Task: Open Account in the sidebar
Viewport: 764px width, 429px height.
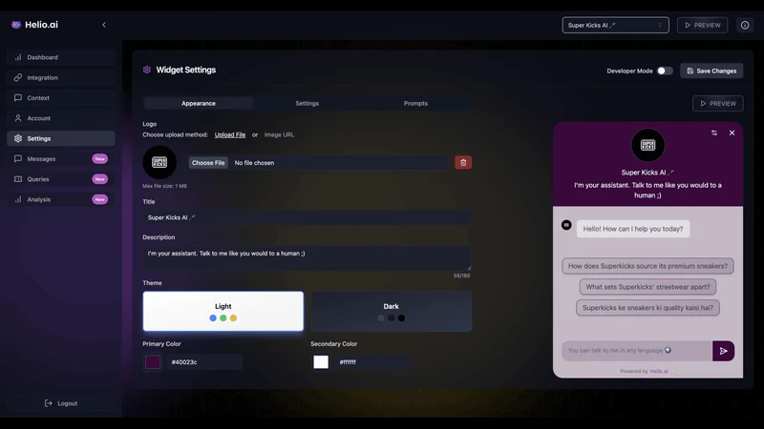Action: (61, 118)
